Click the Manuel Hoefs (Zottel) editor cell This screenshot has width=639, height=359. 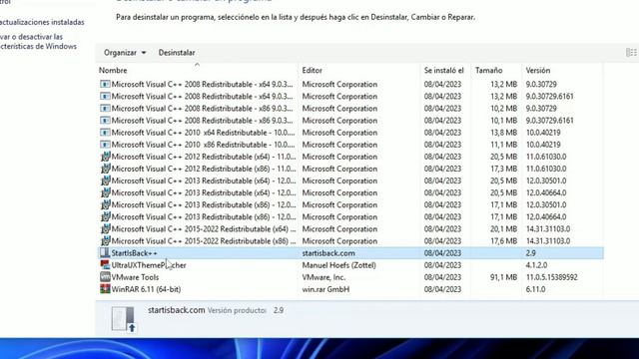tap(338, 265)
